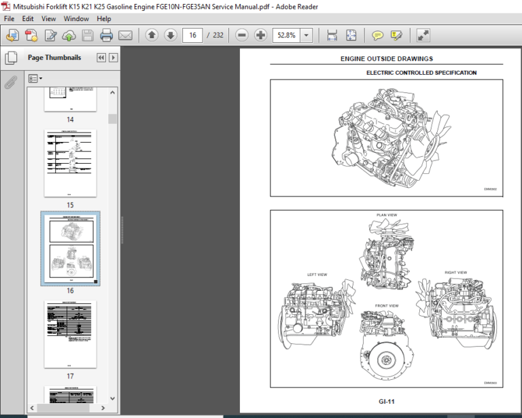Click the Fit one full page icon
This screenshot has width=522, height=418.
click(351, 35)
